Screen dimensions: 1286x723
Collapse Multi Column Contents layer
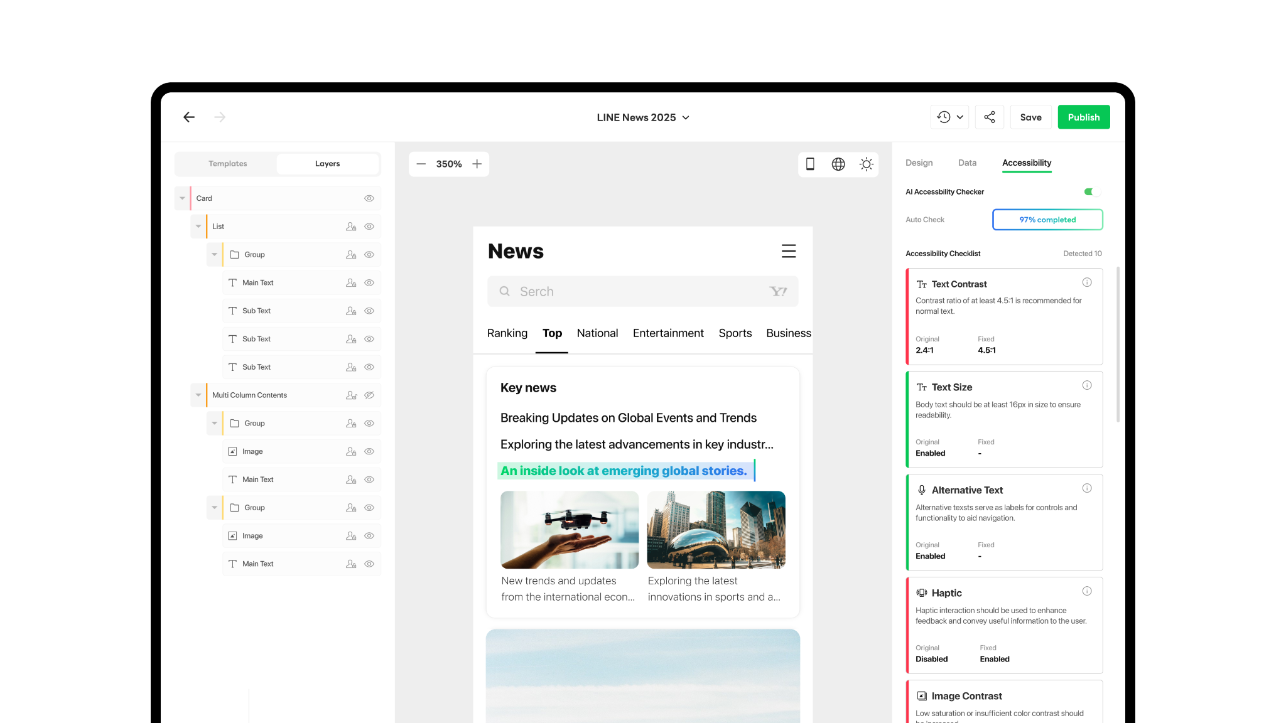pyautogui.click(x=198, y=395)
